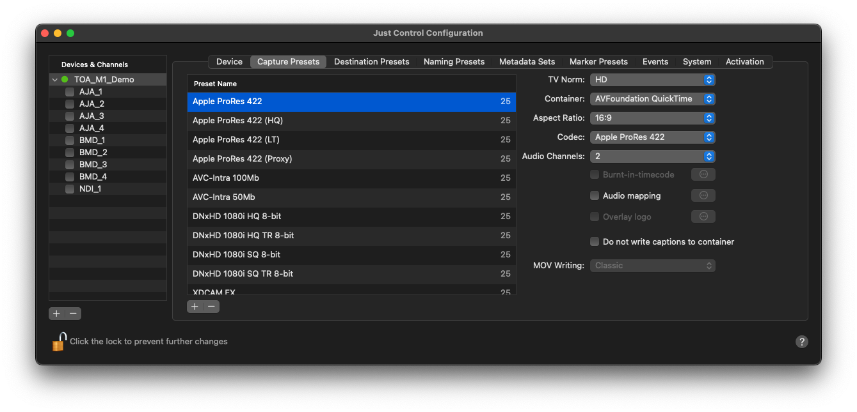Open the Container dropdown

point(652,99)
